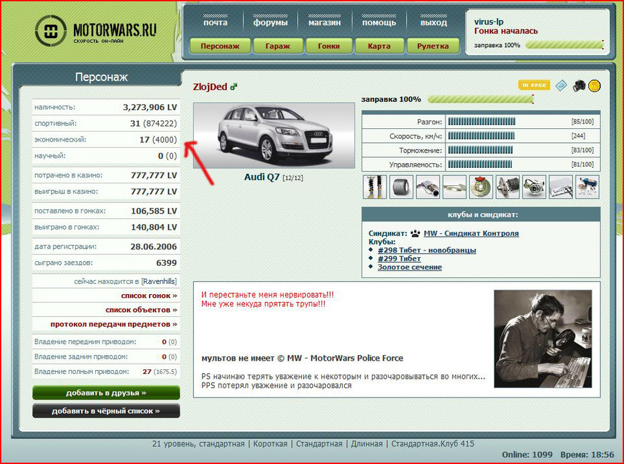
Task: Click Владение полным приводом value 27
Action: tap(147, 371)
